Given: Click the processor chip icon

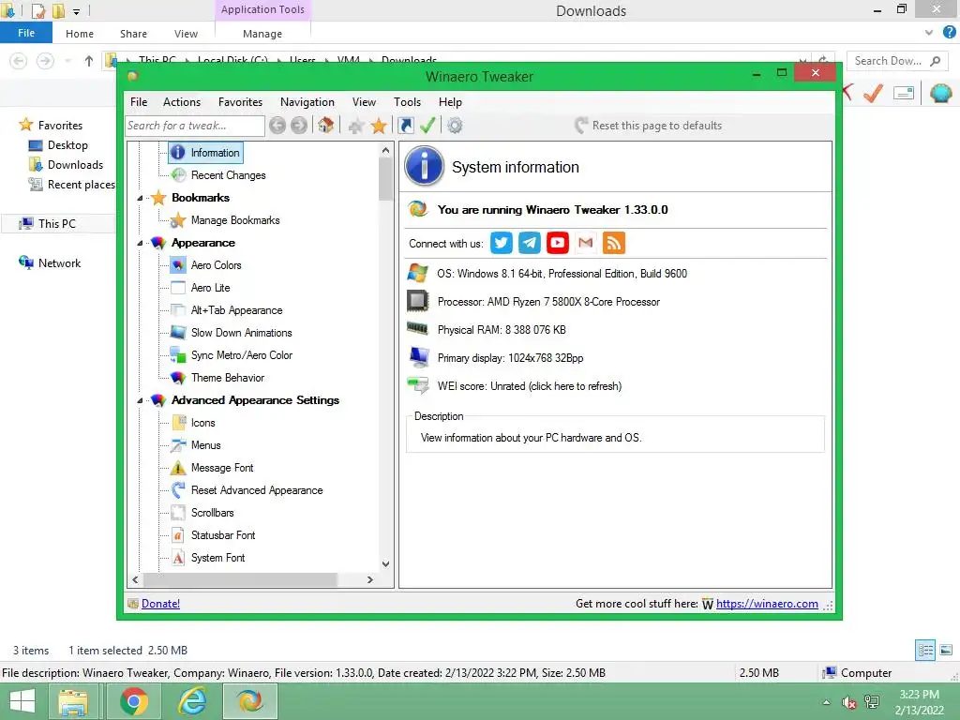Looking at the screenshot, I should 418,301.
